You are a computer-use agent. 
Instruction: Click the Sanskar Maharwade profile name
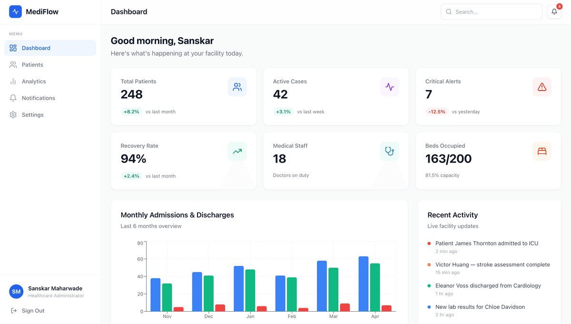[55, 288]
